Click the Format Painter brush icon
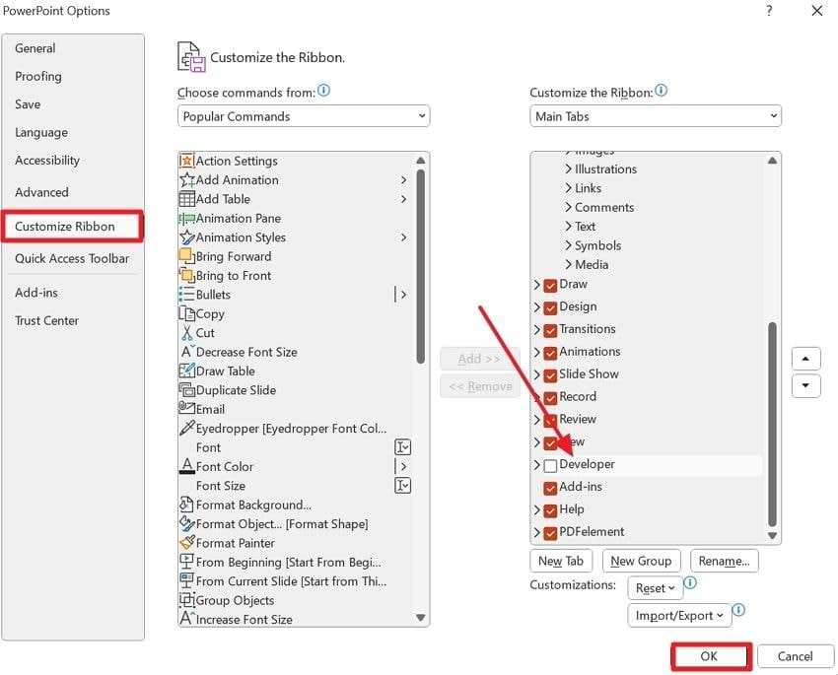This screenshot has width=838, height=675. [x=187, y=543]
